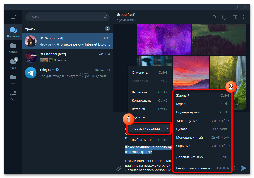
Task: Apply Жирный bold formatting
Action: 203,96
